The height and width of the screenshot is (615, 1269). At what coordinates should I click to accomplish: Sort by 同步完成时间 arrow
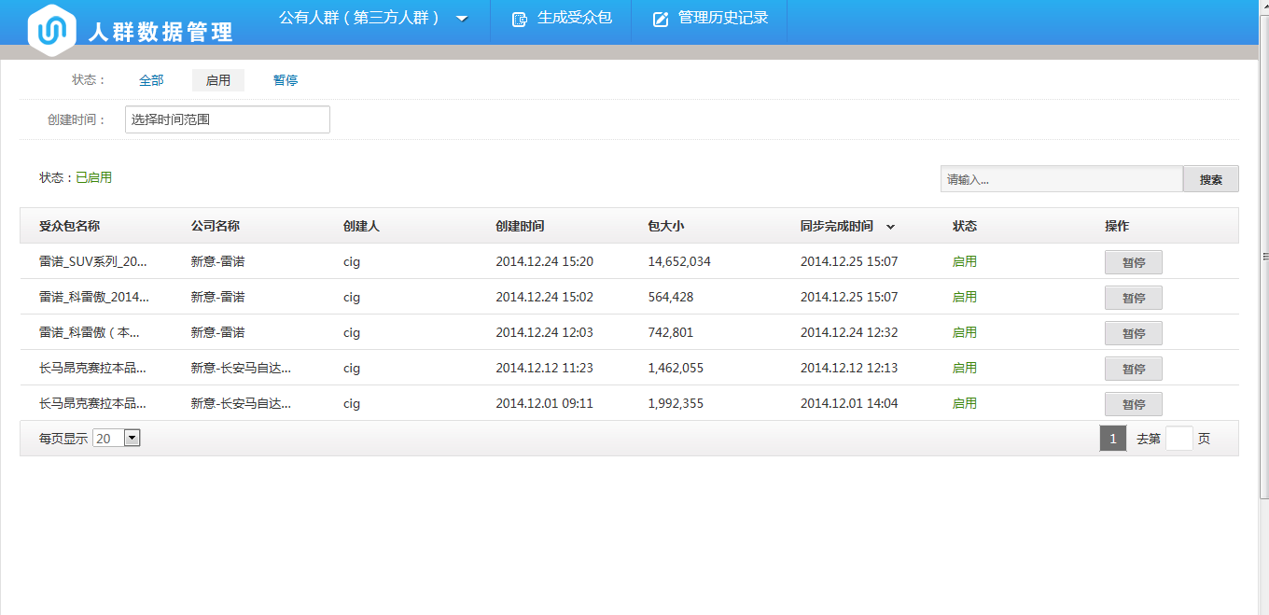click(890, 227)
